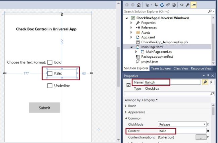Click the Search Solution Explorer field
Screen dimensions: 218x143
tap(165, 11)
